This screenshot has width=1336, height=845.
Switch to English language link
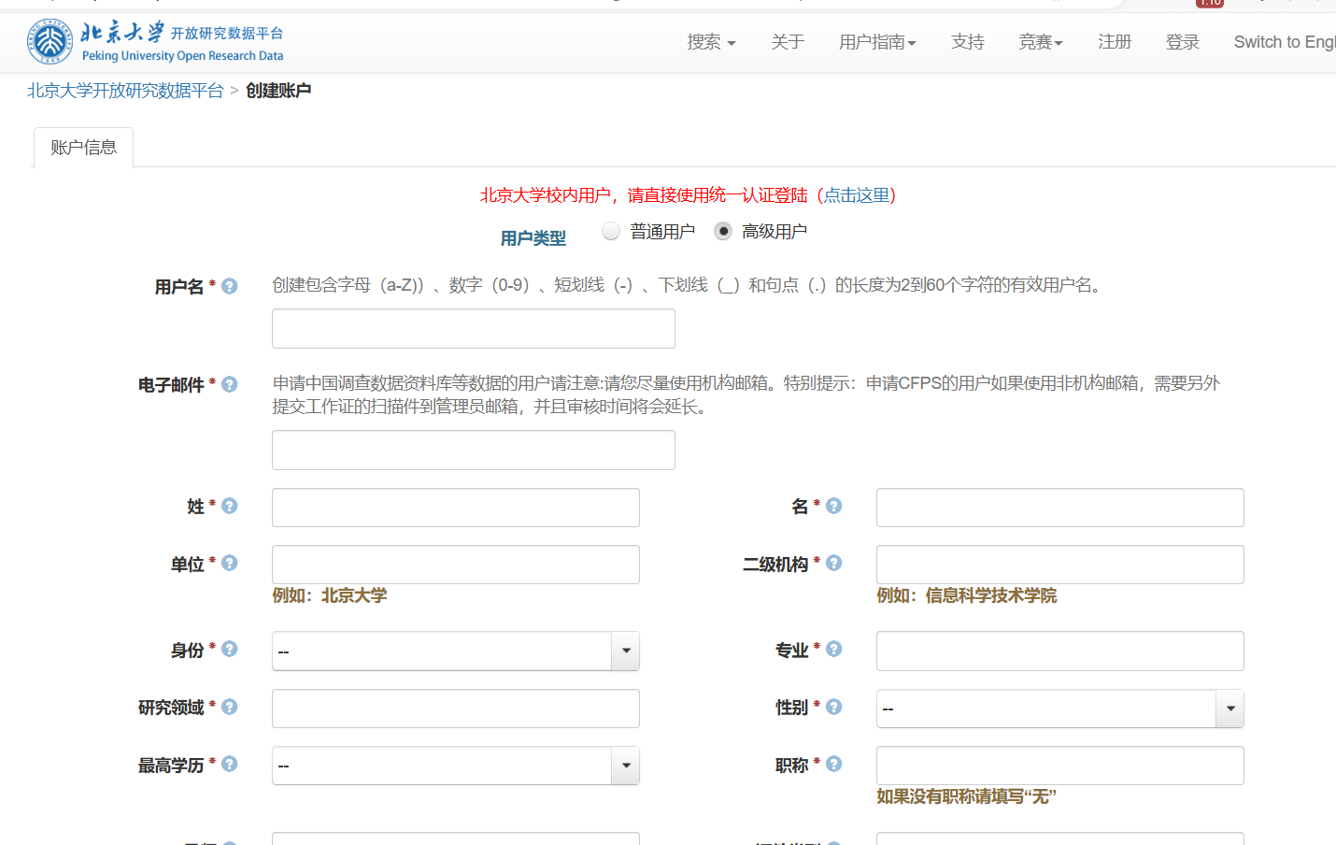[x=1285, y=42]
